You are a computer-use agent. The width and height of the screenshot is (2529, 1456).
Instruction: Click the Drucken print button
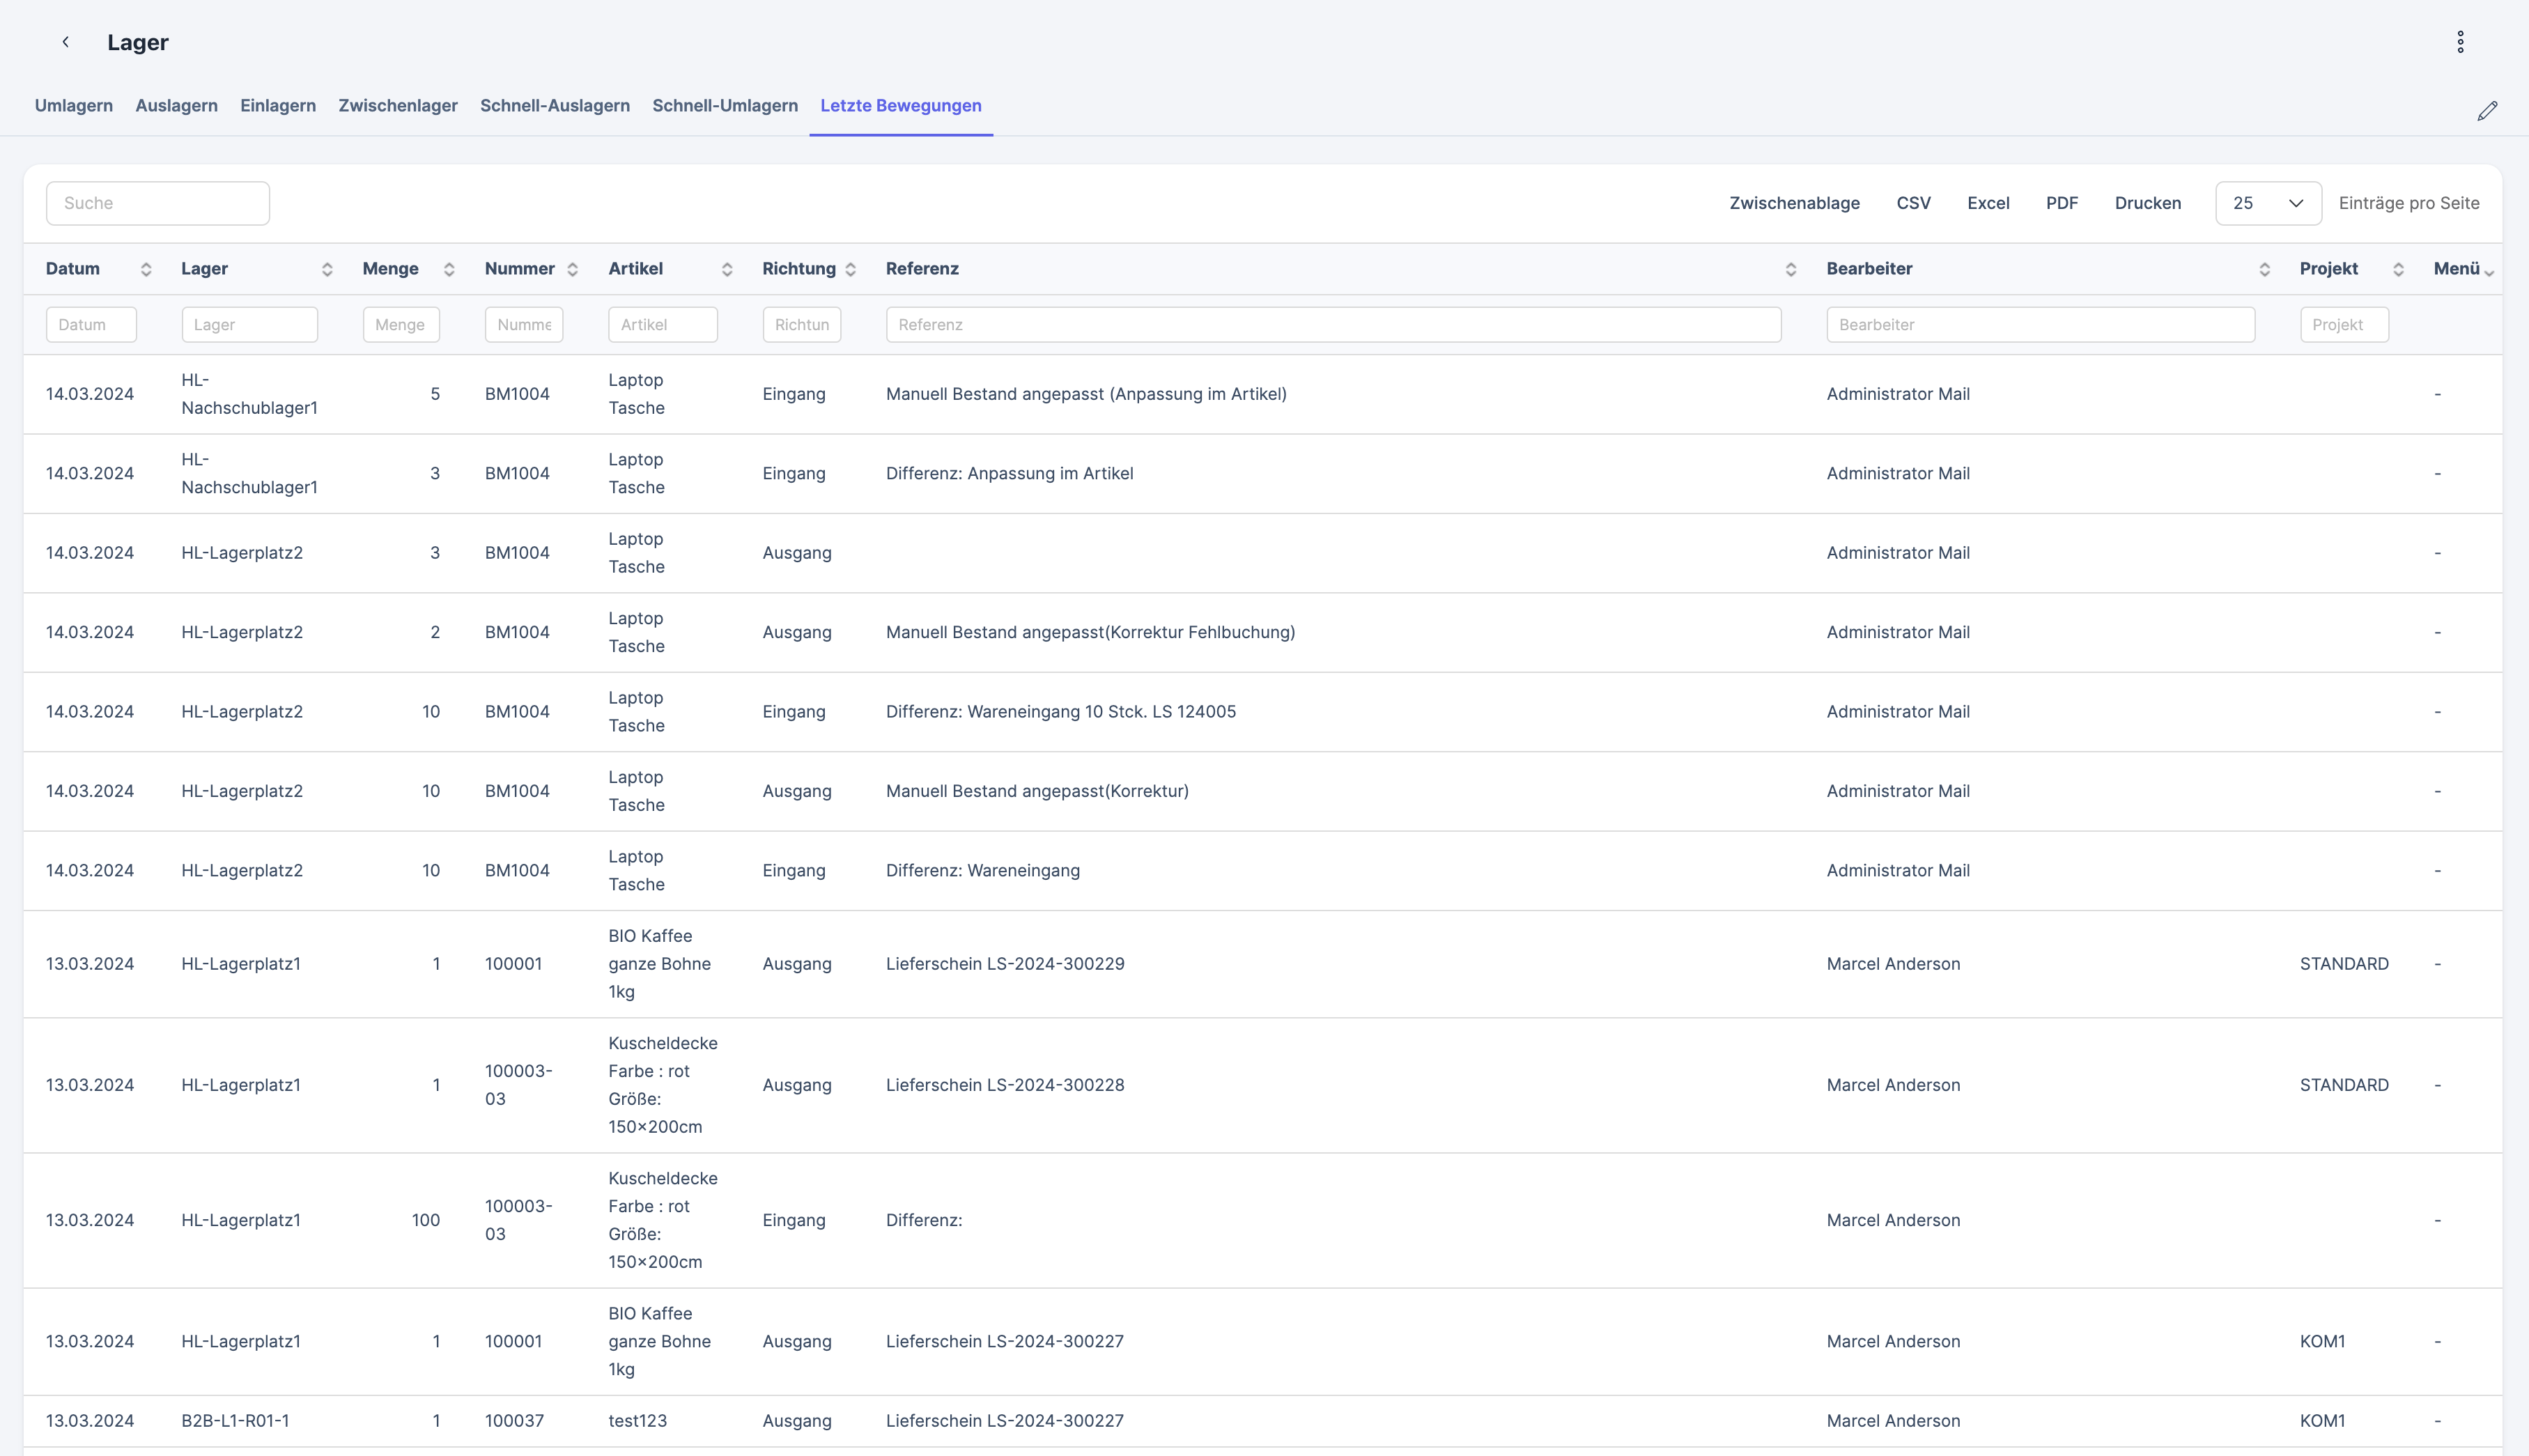2147,203
